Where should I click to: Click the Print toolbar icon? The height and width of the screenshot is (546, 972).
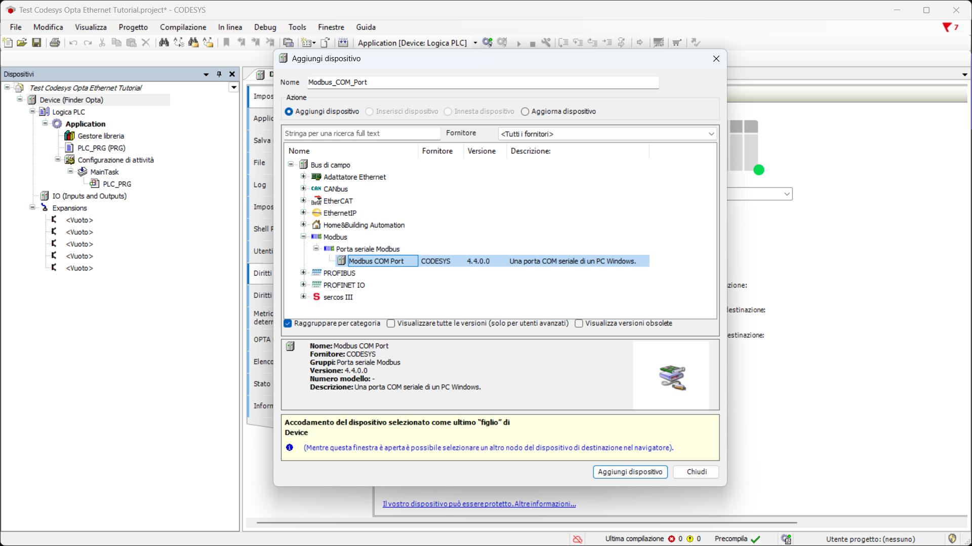pos(55,43)
